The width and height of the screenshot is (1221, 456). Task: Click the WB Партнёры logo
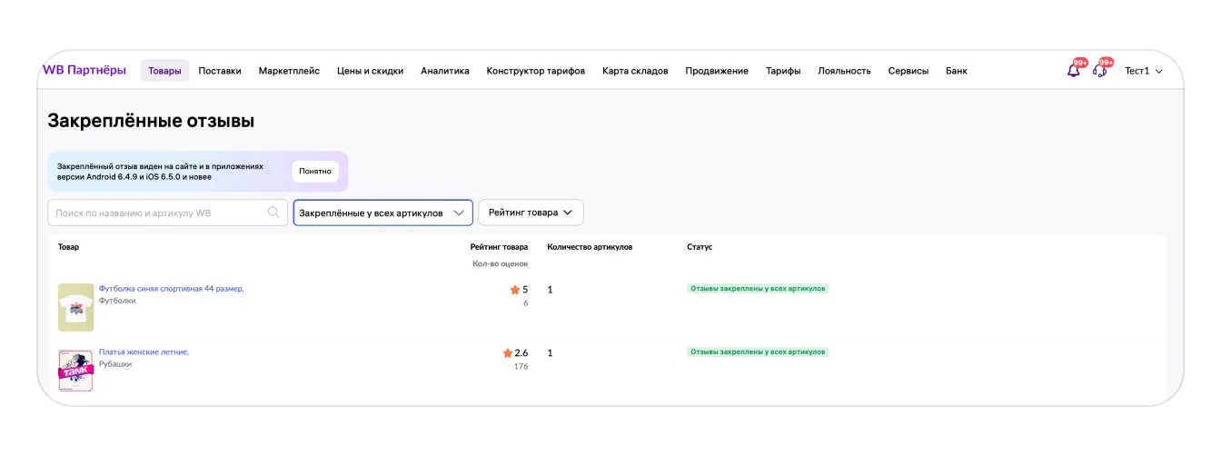(x=84, y=70)
